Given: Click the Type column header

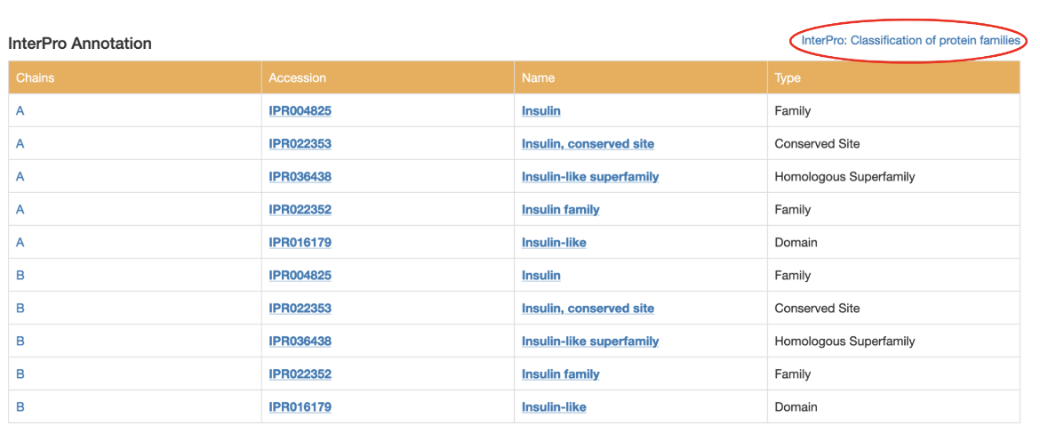Looking at the screenshot, I should click(788, 78).
